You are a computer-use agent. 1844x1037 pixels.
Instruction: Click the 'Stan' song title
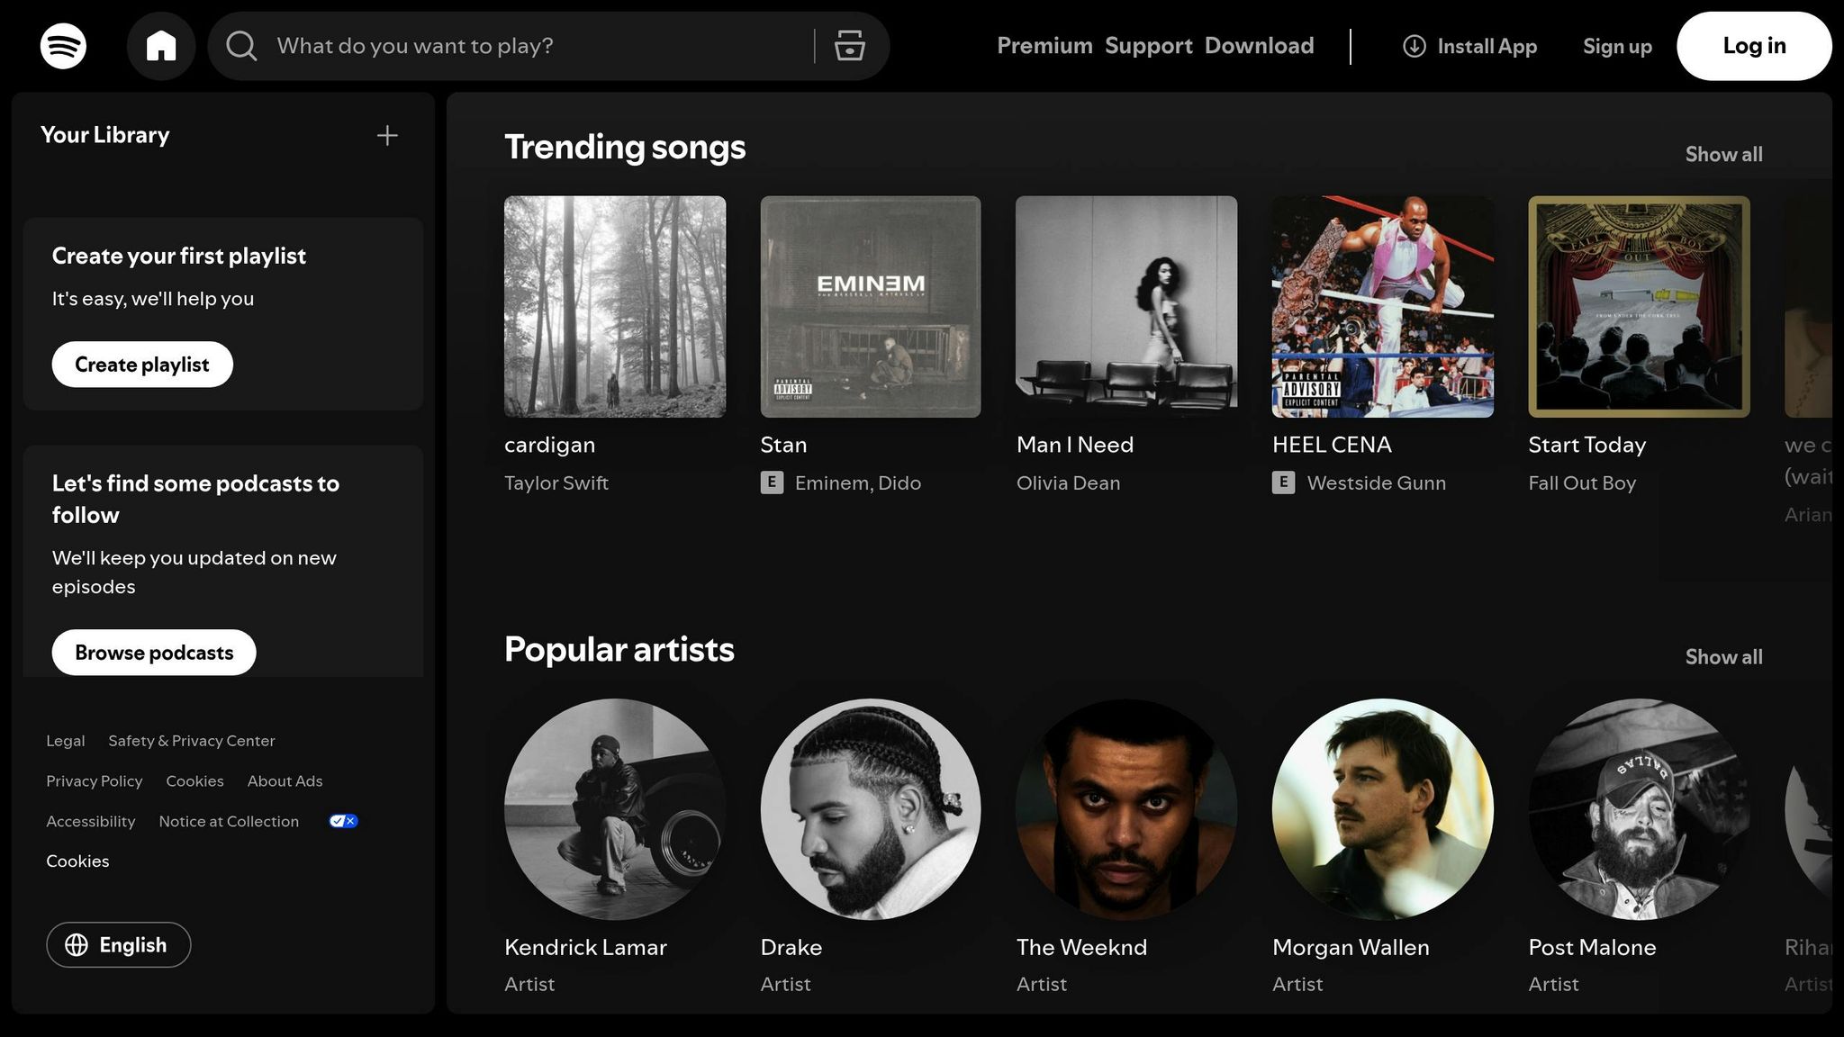point(783,445)
